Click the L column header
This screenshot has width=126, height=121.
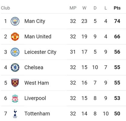[106, 8]
